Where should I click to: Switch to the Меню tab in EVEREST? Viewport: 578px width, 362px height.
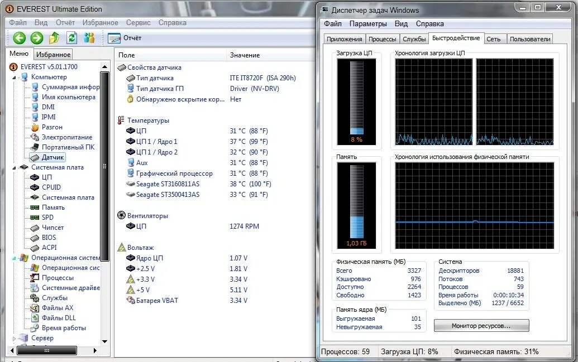[19, 54]
